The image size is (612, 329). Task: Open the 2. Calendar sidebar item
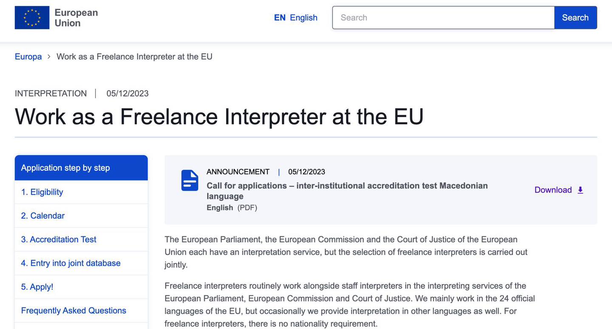click(x=43, y=216)
